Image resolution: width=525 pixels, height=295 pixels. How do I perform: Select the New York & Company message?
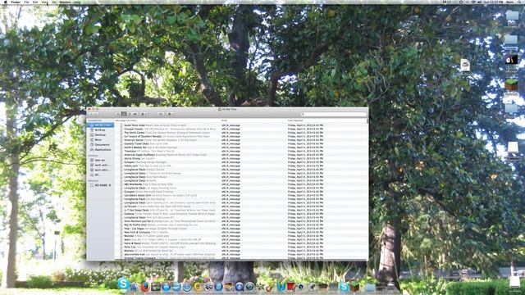point(241,232)
